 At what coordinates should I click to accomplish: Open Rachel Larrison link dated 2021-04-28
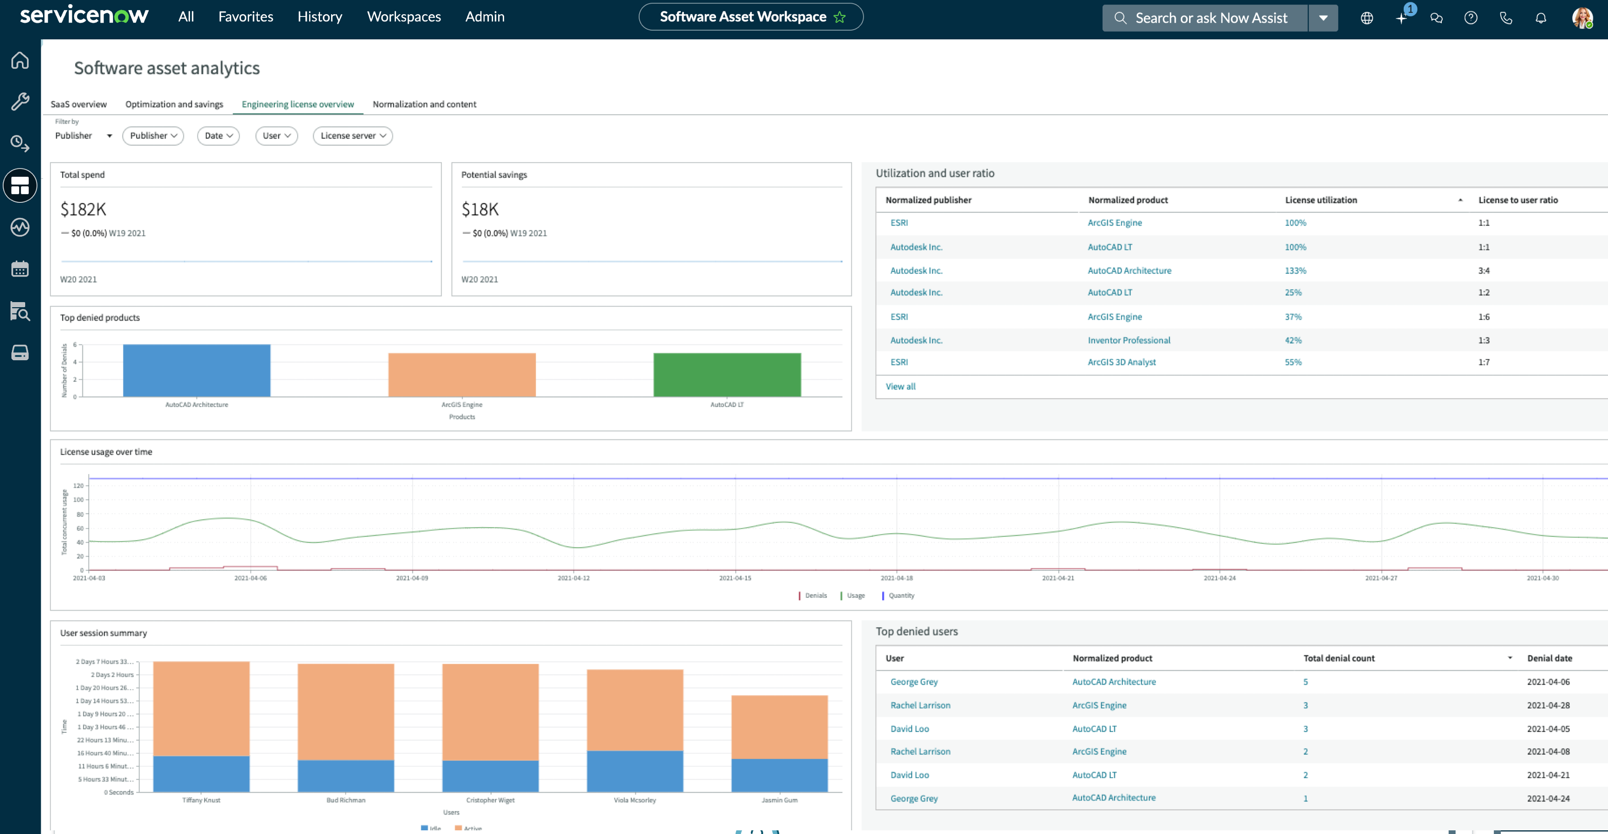tap(920, 705)
